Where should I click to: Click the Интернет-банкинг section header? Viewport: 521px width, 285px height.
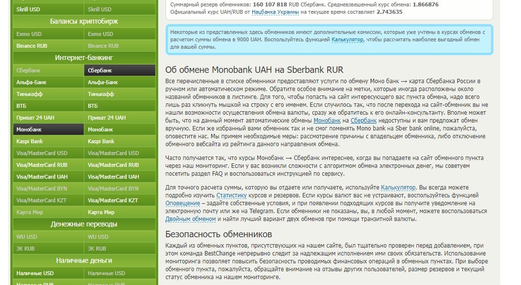click(x=84, y=58)
